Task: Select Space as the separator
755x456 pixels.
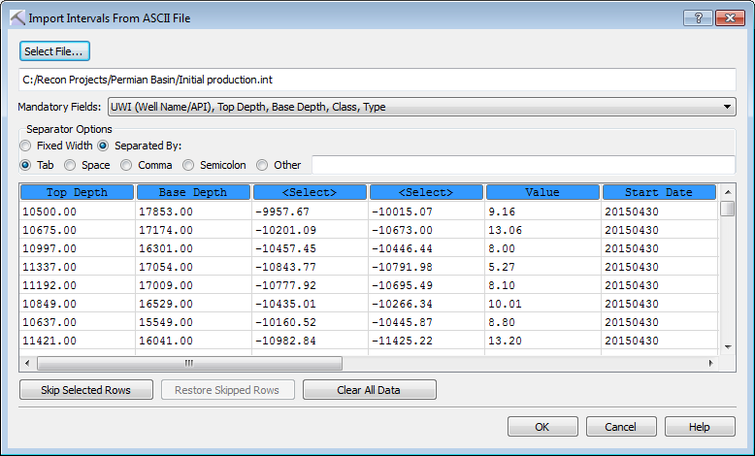Action: click(70, 165)
